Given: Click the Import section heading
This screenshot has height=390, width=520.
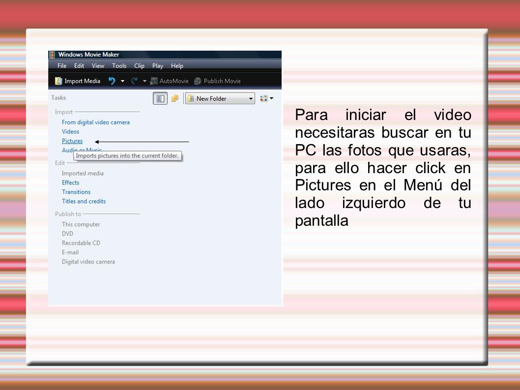Looking at the screenshot, I should click(x=64, y=112).
